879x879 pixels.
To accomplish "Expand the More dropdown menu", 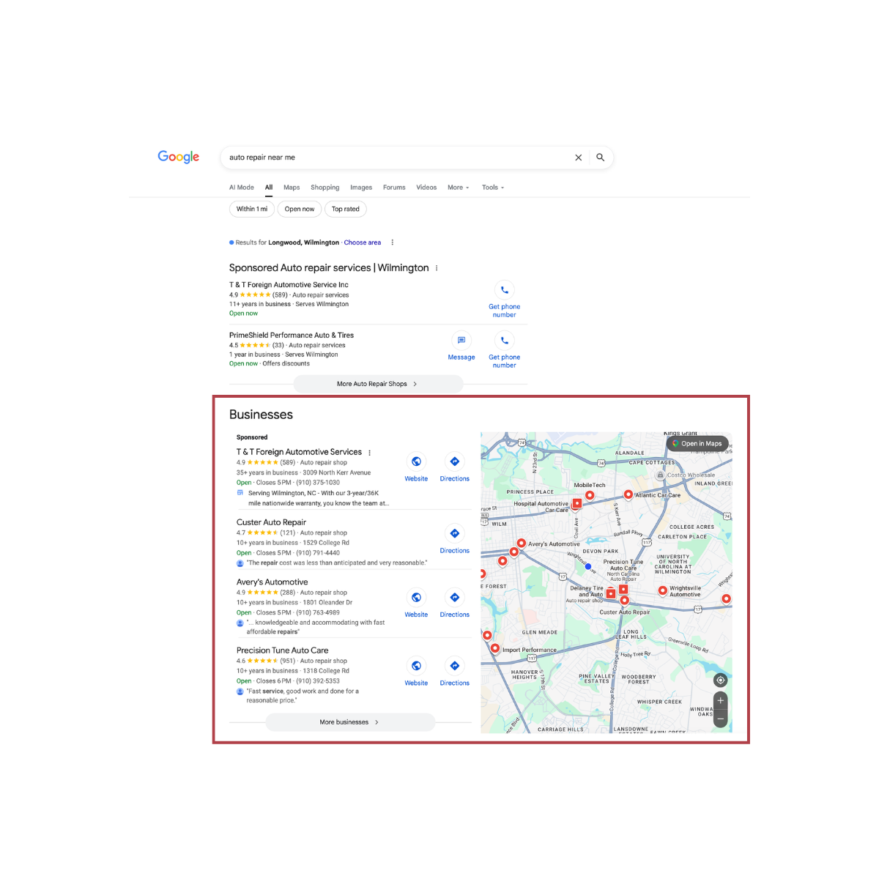I will [458, 188].
